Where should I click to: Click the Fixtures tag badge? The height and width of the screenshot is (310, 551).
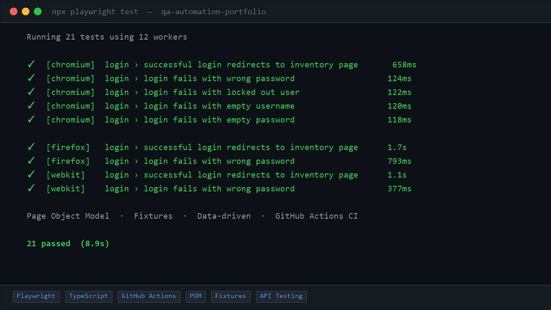(231, 297)
